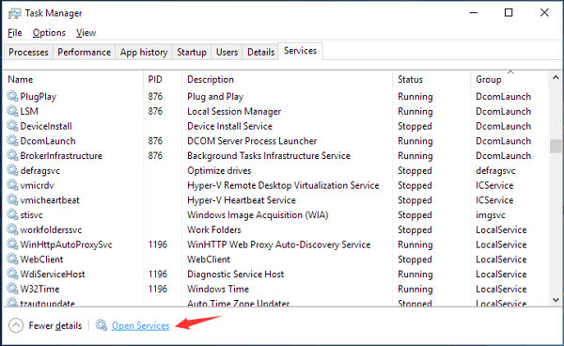The width and height of the screenshot is (564, 346).
Task: Click the gear icon next to PlugPlay
Action: [12, 96]
